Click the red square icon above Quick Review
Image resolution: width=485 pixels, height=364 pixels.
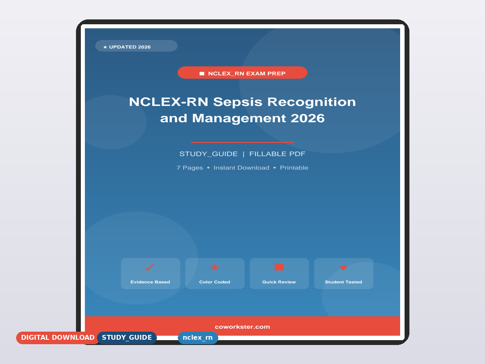(279, 267)
